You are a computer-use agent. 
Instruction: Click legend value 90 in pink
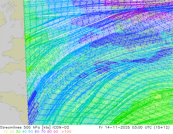(56, 132)
